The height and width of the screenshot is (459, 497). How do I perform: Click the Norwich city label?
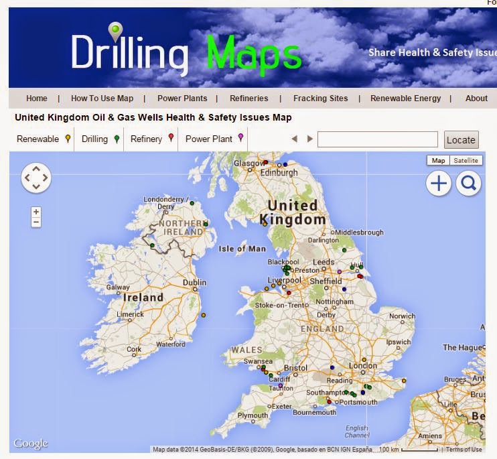tap(403, 316)
